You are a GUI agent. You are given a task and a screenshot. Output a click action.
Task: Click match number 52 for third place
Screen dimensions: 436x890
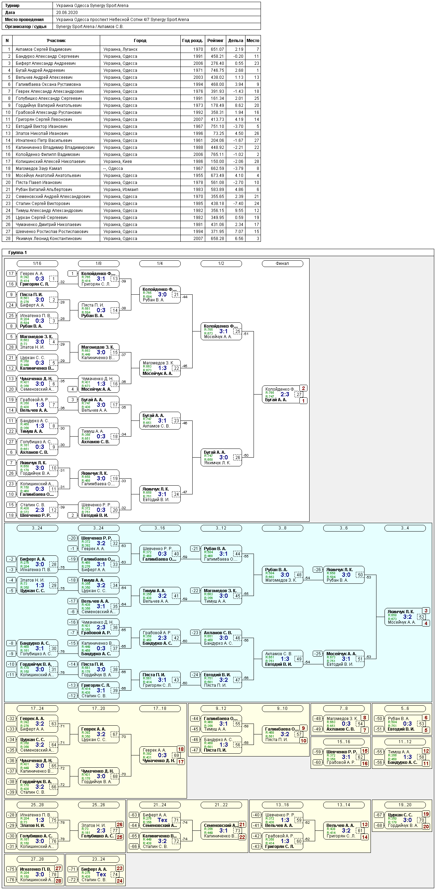(x=421, y=617)
